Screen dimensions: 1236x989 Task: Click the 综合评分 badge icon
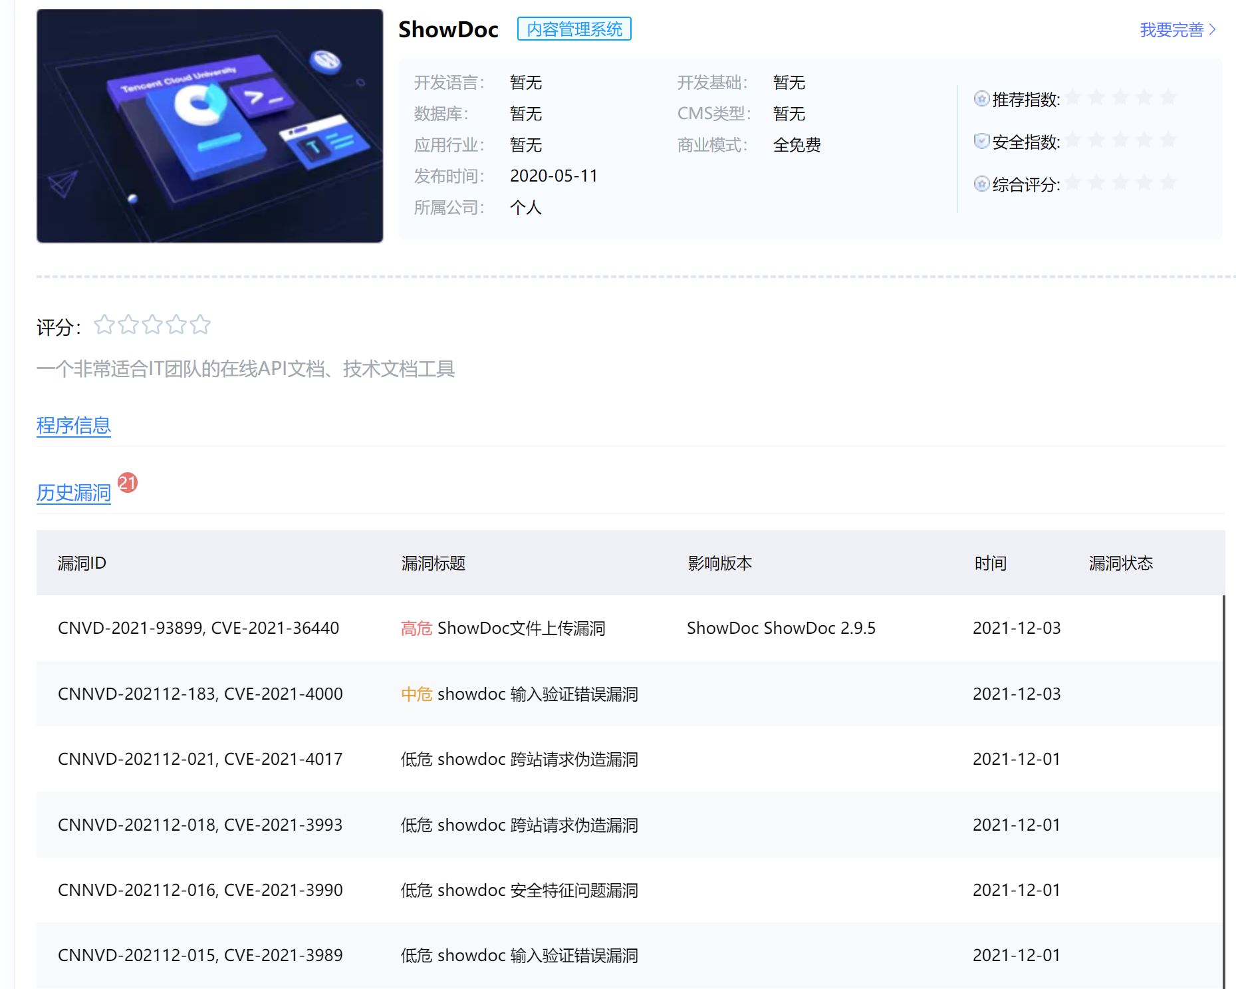pos(981,184)
